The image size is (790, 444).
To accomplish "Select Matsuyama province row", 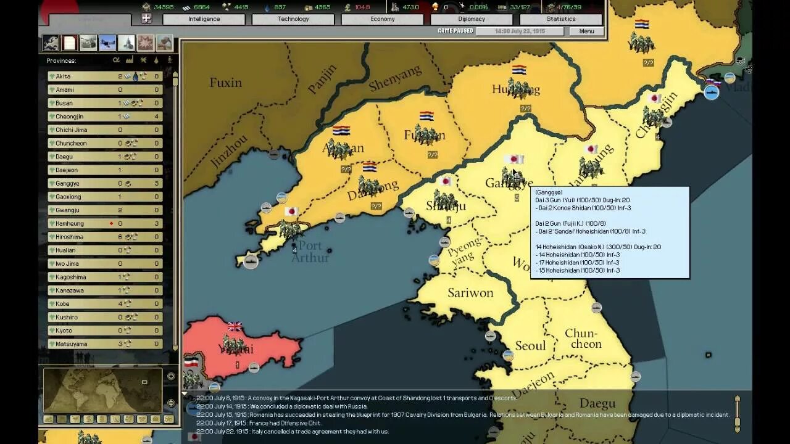I will 106,344.
